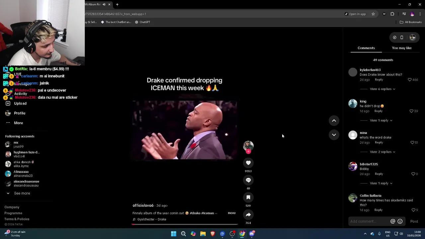Open the "Gyalchester - Drake" sound link
Image resolution: width=425 pixels, height=239 pixels.
pos(149,219)
